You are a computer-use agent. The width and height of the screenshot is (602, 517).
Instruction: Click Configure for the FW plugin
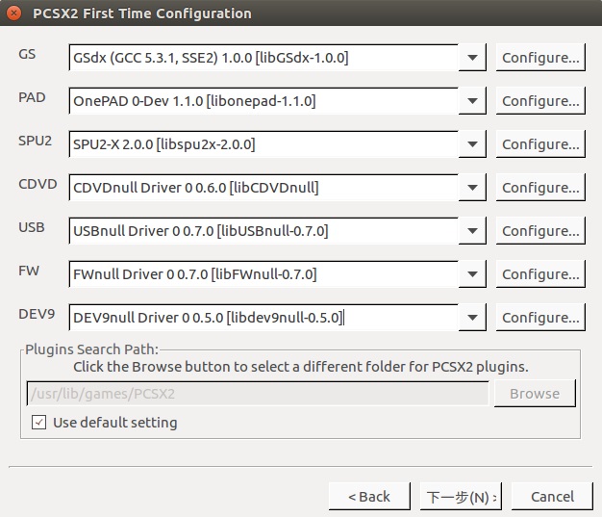coord(540,274)
